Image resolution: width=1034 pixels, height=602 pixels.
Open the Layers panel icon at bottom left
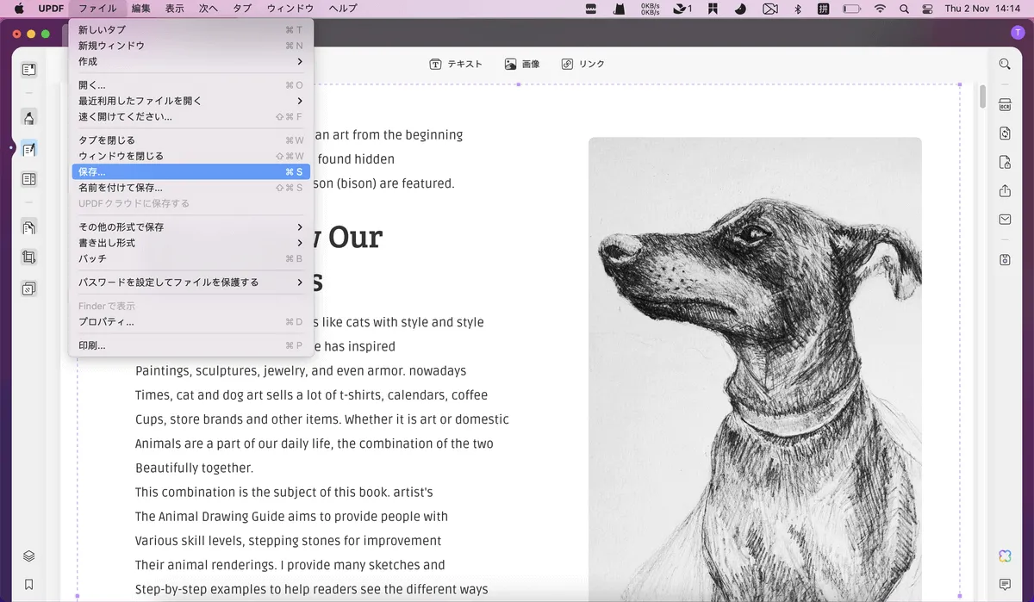point(28,555)
